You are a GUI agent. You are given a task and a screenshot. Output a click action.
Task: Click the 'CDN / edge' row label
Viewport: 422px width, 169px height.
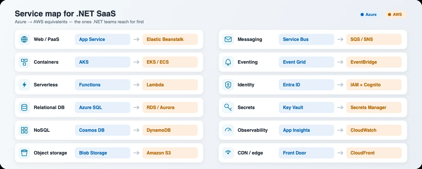tap(250, 153)
